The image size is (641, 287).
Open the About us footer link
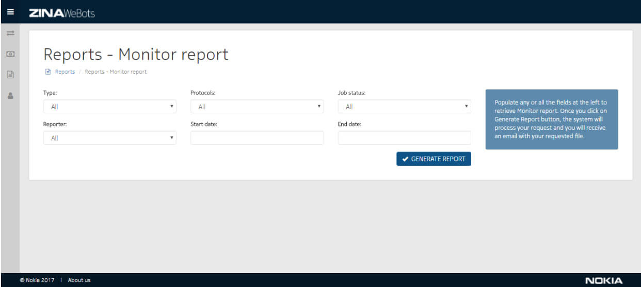[79, 280]
